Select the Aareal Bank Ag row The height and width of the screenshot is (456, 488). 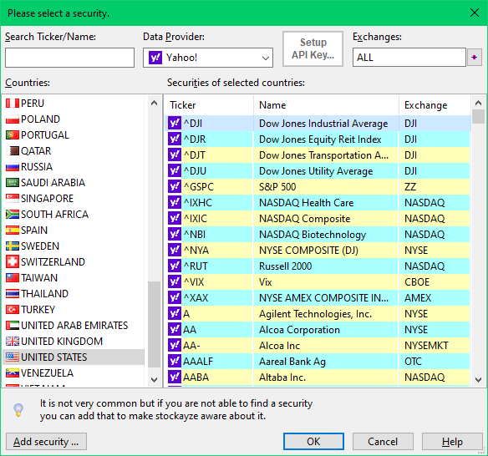coord(318,362)
